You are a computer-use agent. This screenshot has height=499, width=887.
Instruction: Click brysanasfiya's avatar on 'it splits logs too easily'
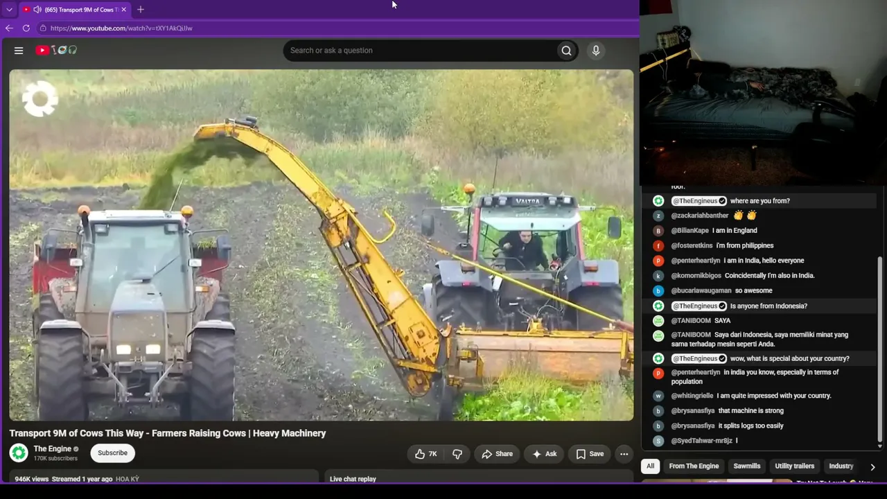pos(658,426)
